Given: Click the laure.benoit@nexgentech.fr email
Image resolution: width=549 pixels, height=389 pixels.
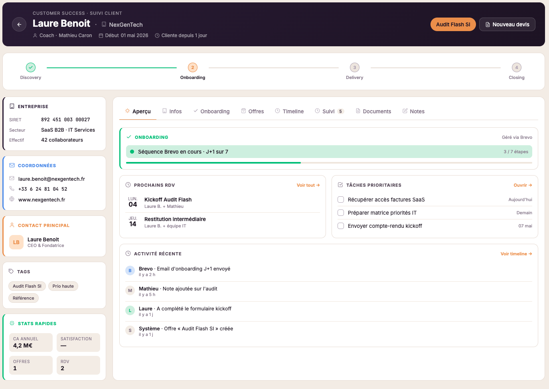Looking at the screenshot, I should click(51, 179).
